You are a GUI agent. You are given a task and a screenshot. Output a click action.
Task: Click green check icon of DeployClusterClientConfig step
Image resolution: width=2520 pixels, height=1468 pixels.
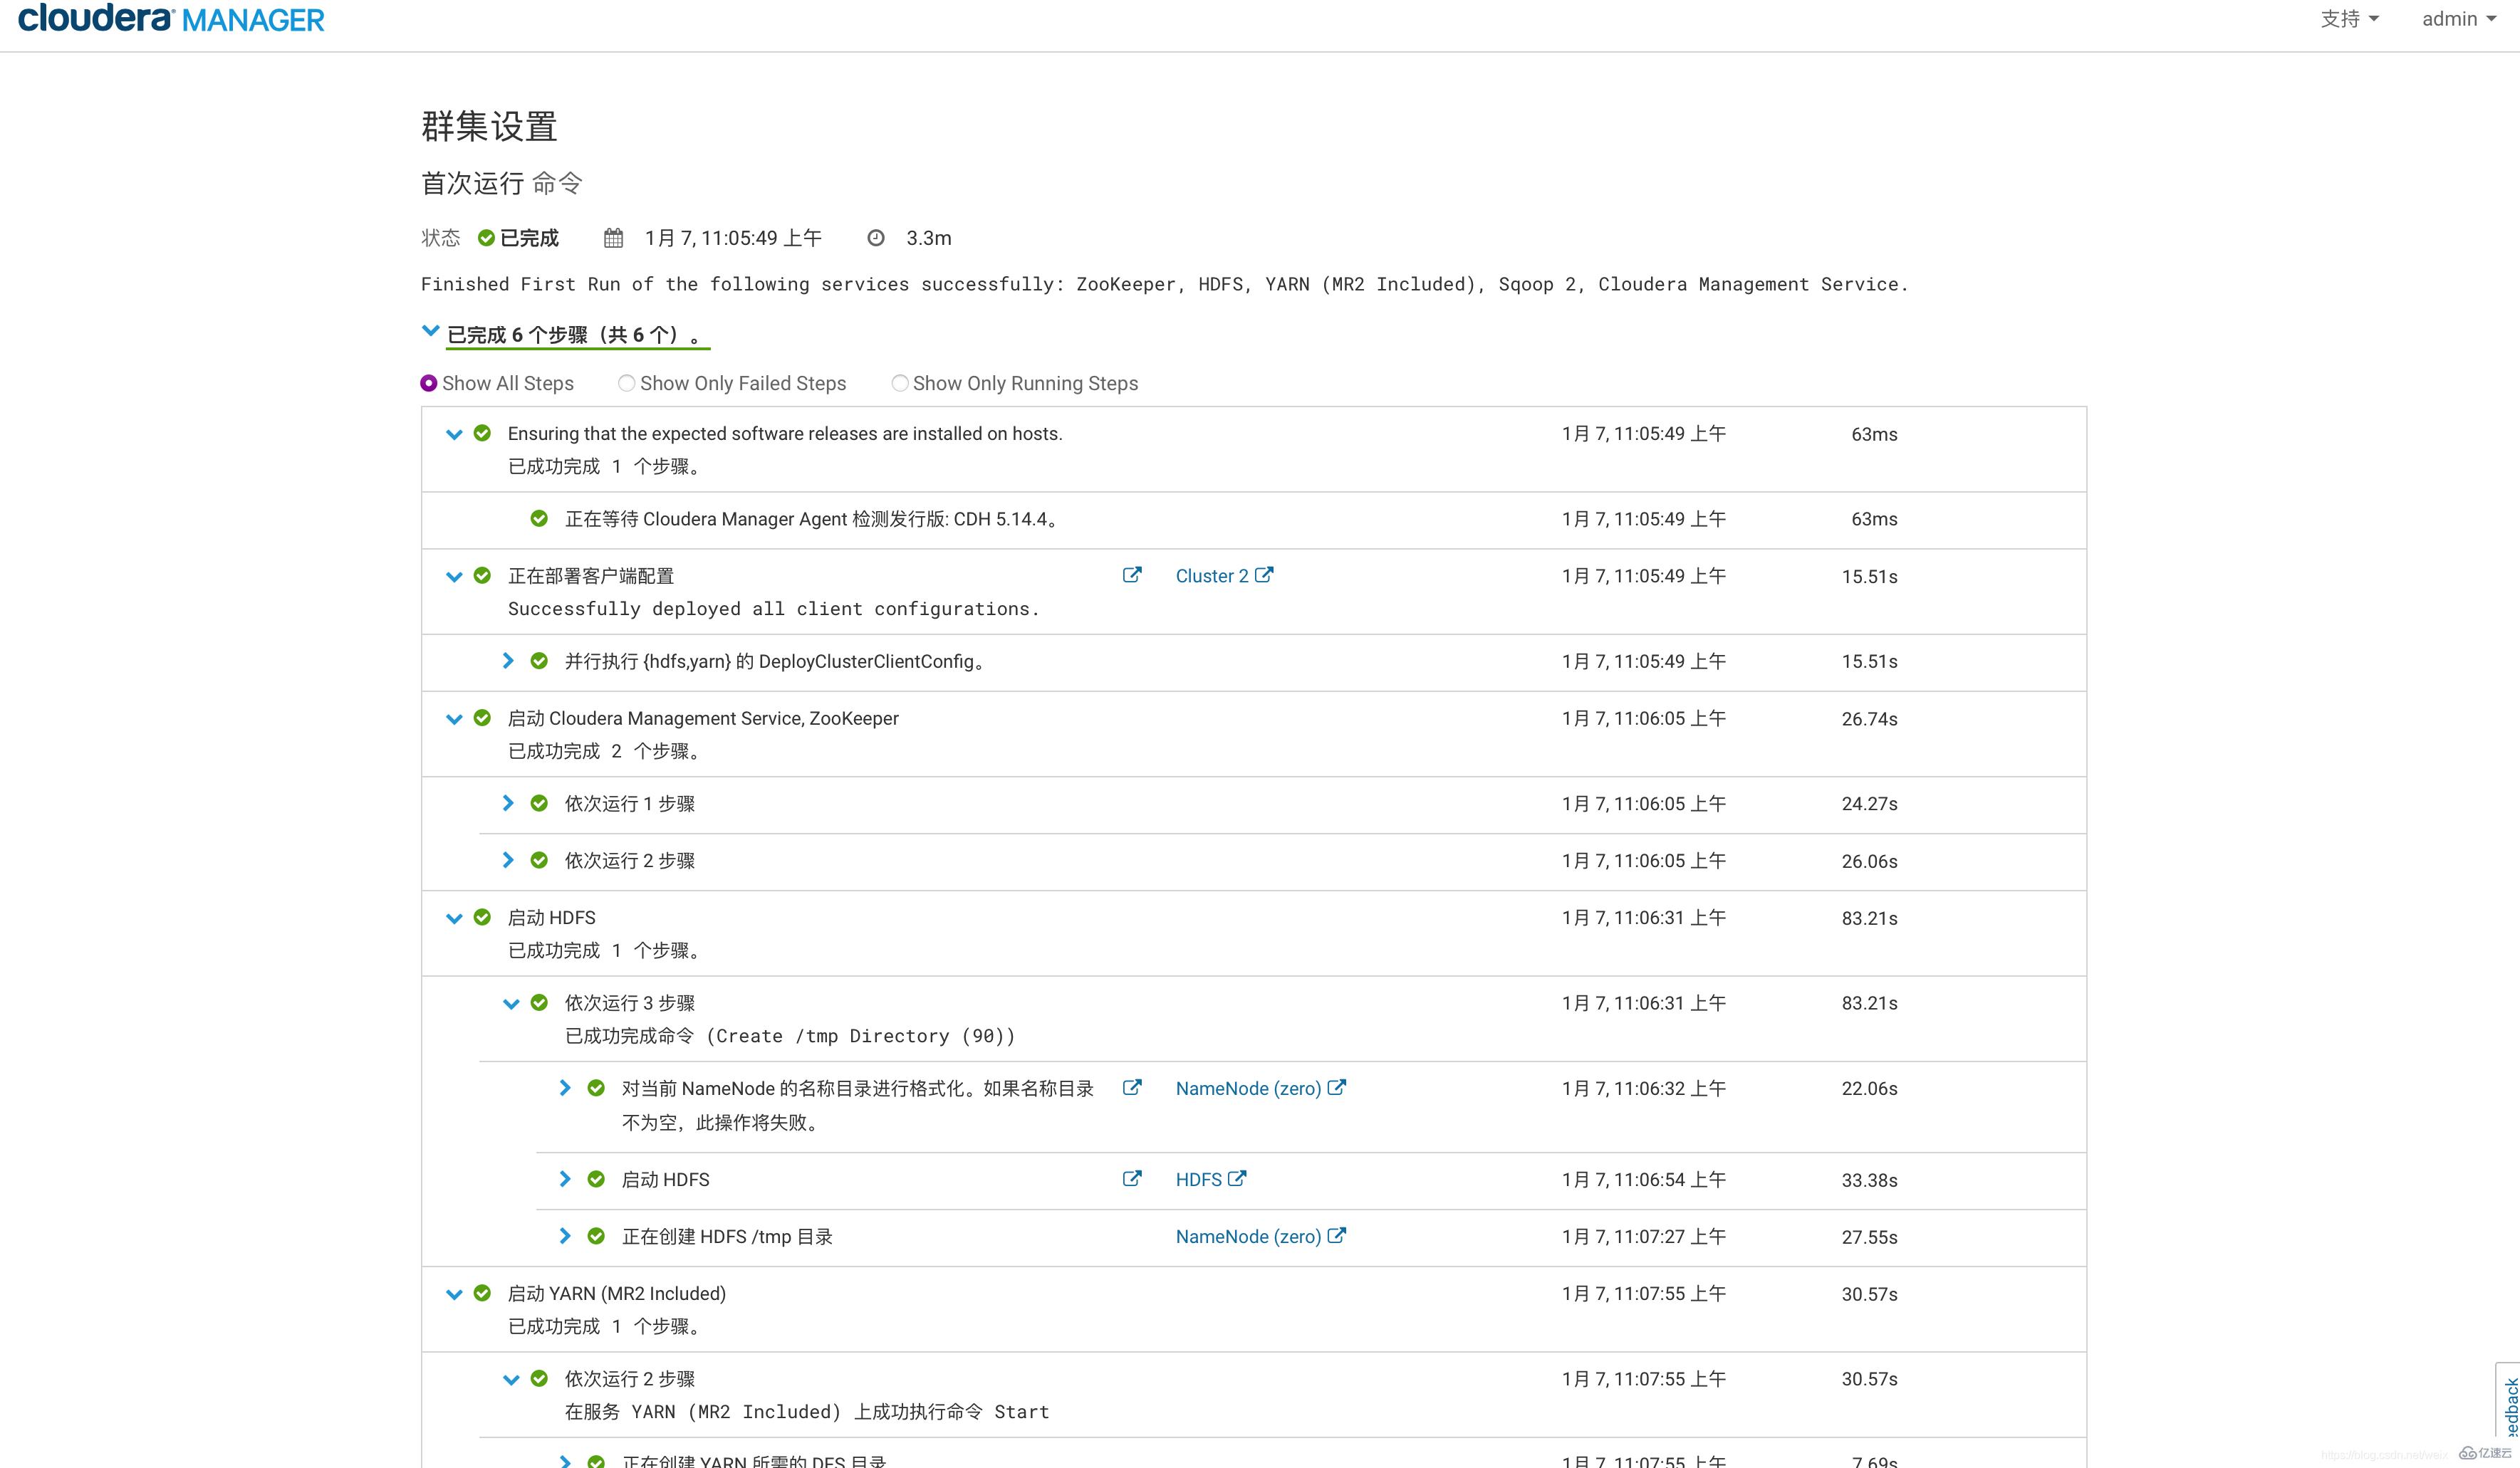539,661
